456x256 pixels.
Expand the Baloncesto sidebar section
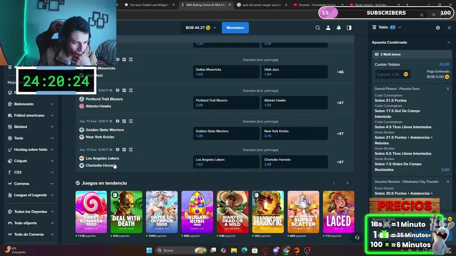[52, 104]
